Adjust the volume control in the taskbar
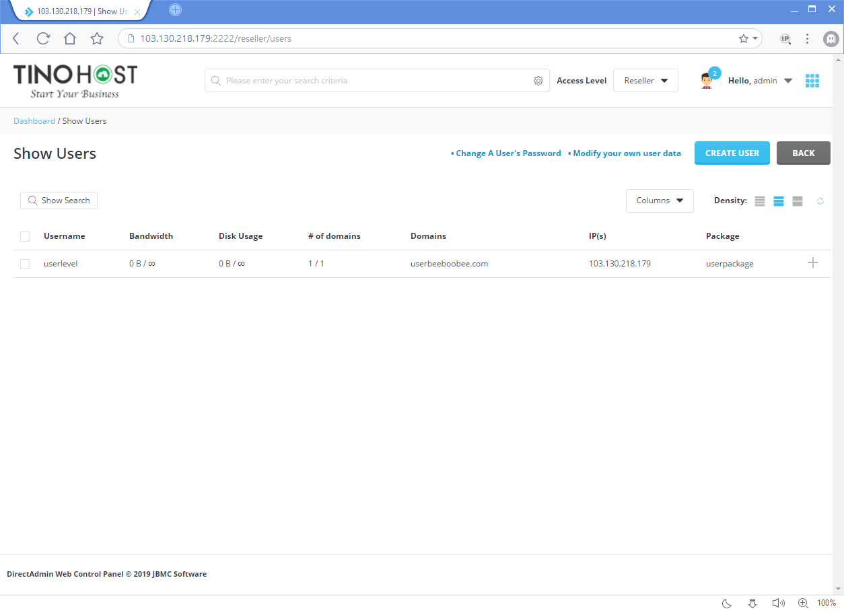844x611 pixels. (778, 603)
